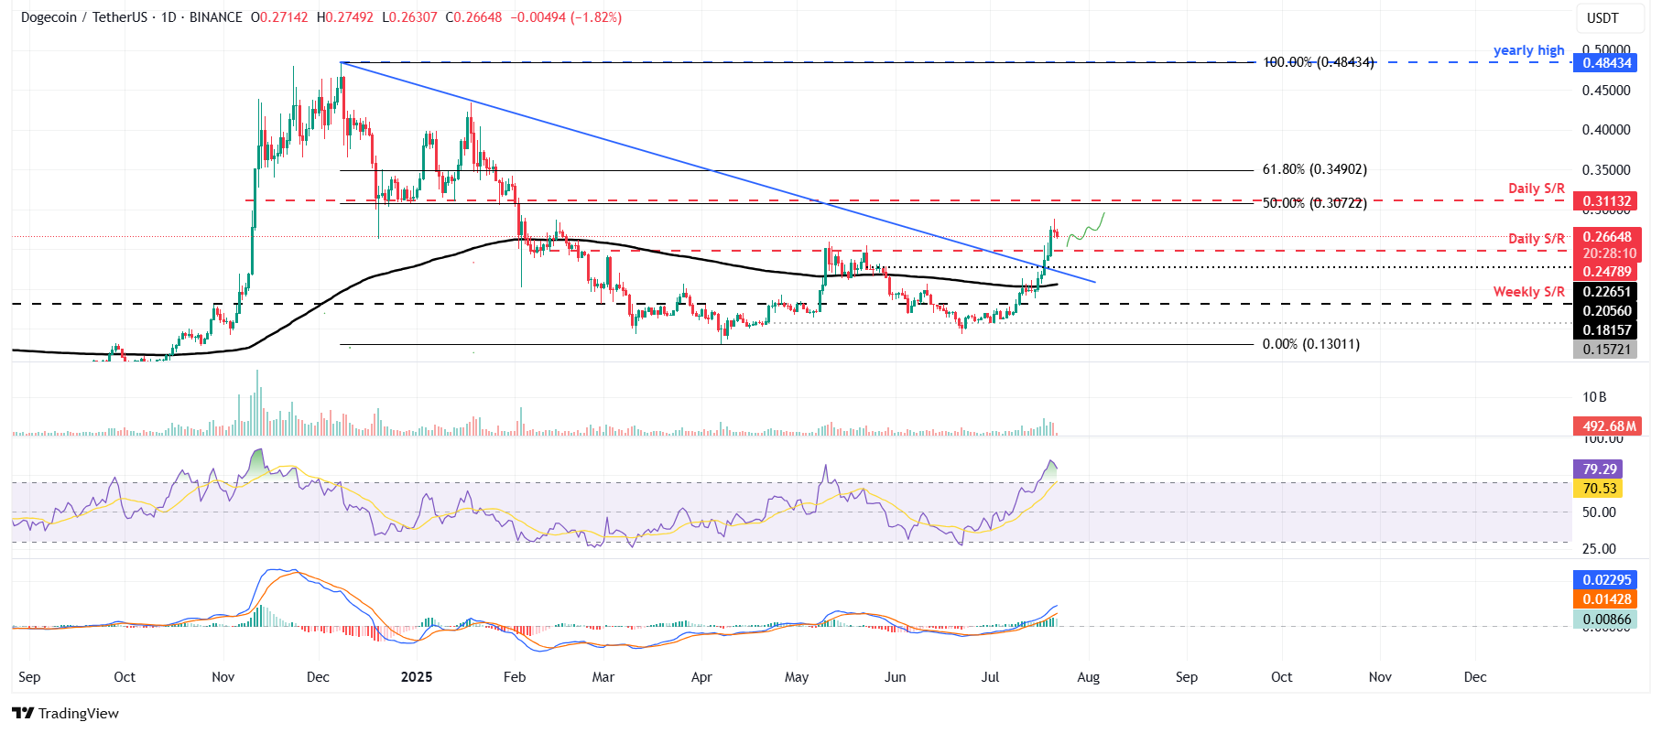Click the RSI 25.00 axis label
Image resolution: width=1662 pixels, height=733 pixels.
tap(1599, 549)
